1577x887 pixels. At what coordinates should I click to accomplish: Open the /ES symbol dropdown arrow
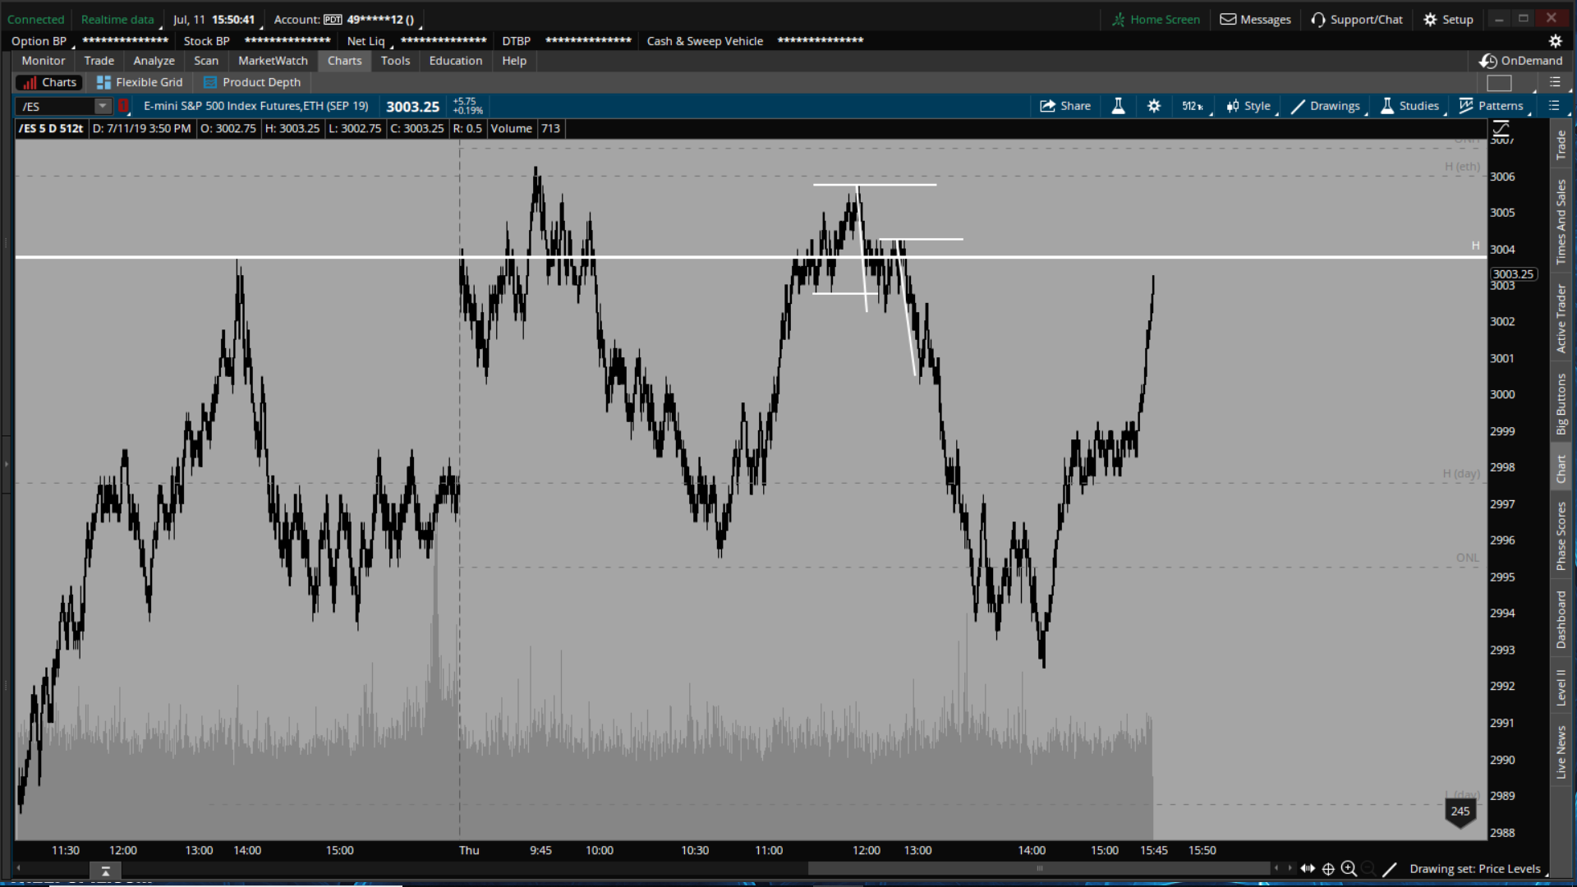pyautogui.click(x=102, y=106)
